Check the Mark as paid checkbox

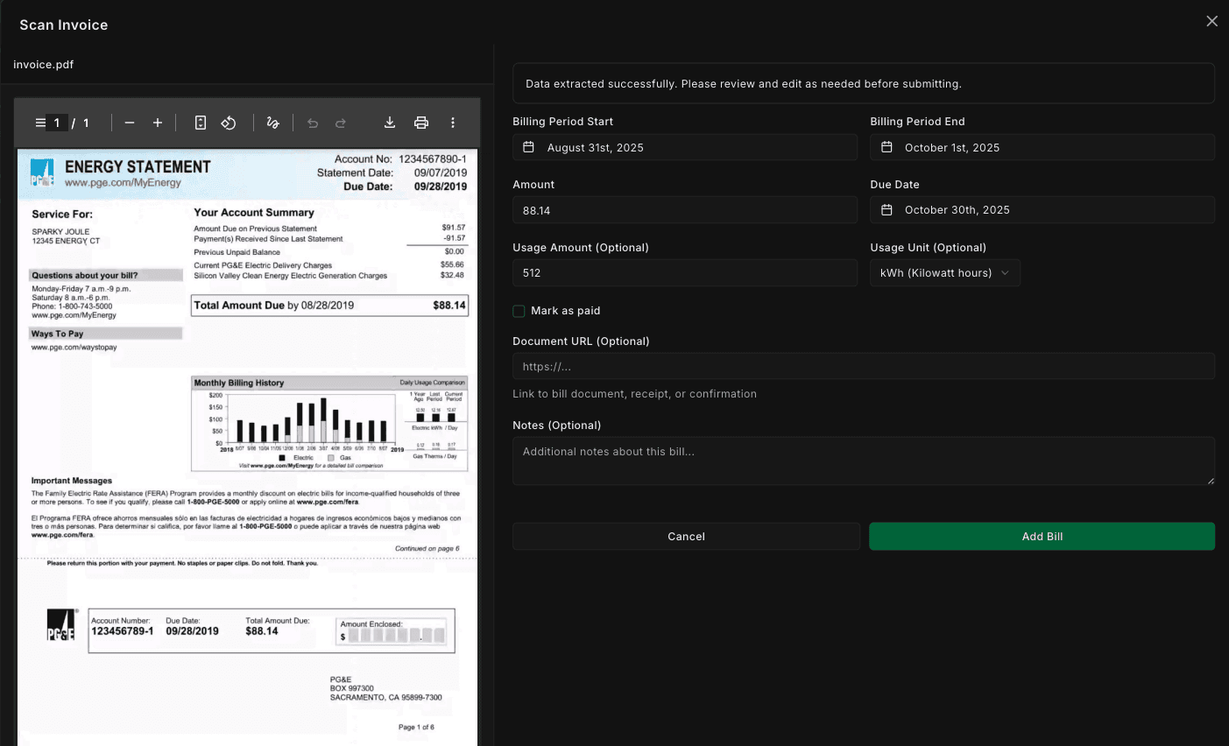click(519, 311)
